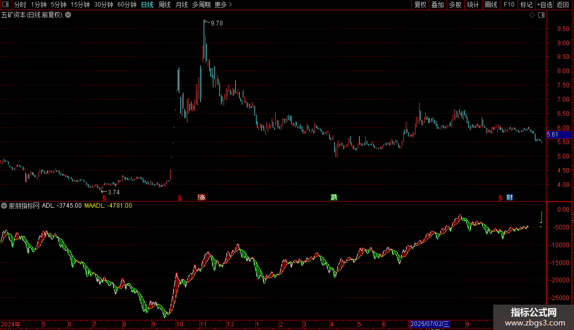Select the 30分钟 period tab
The image size is (574, 330).
104,5
